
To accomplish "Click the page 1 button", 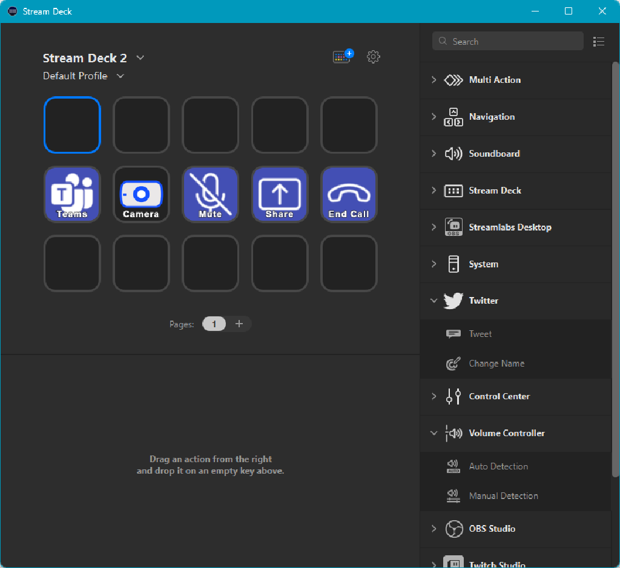I will click(x=214, y=324).
